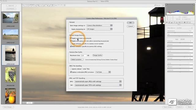Select the Adjustment Brush tool

click(x=50, y=5)
